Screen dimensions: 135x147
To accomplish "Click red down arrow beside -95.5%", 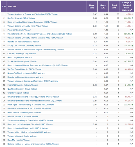I will [132, 124].
